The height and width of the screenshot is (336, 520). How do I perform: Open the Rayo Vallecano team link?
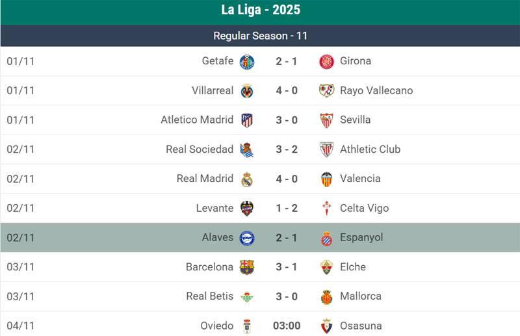pyautogui.click(x=376, y=90)
